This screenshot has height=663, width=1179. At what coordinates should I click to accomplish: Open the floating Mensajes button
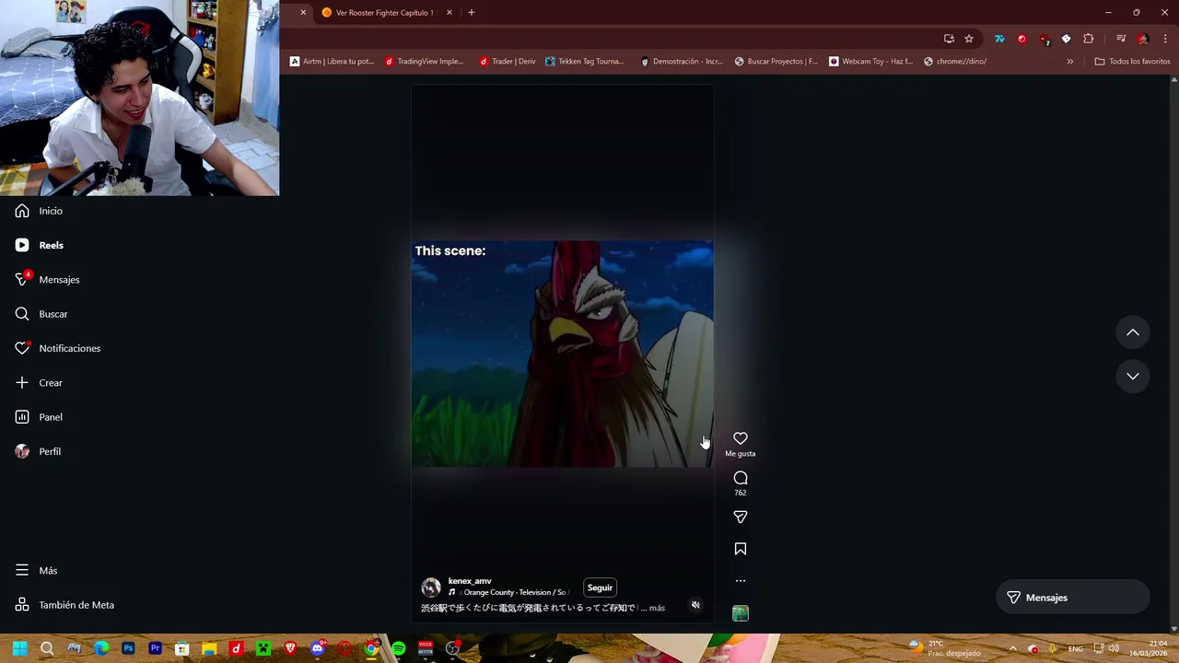[x=1073, y=598]
